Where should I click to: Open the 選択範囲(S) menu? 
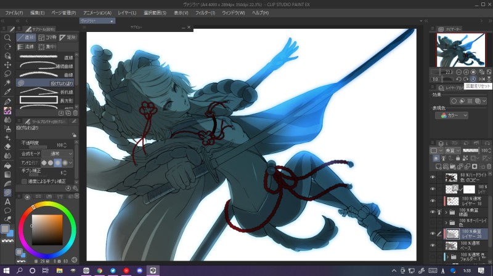[x=155, y=13]
